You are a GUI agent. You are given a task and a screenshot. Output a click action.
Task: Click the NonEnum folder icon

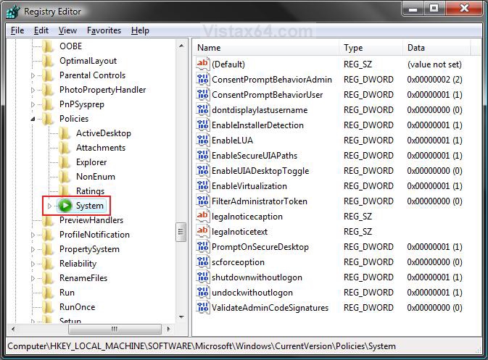[65, 177]
